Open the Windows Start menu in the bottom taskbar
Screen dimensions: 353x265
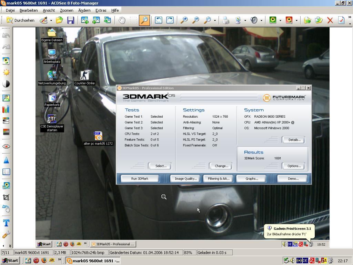(x=10, y=261)
